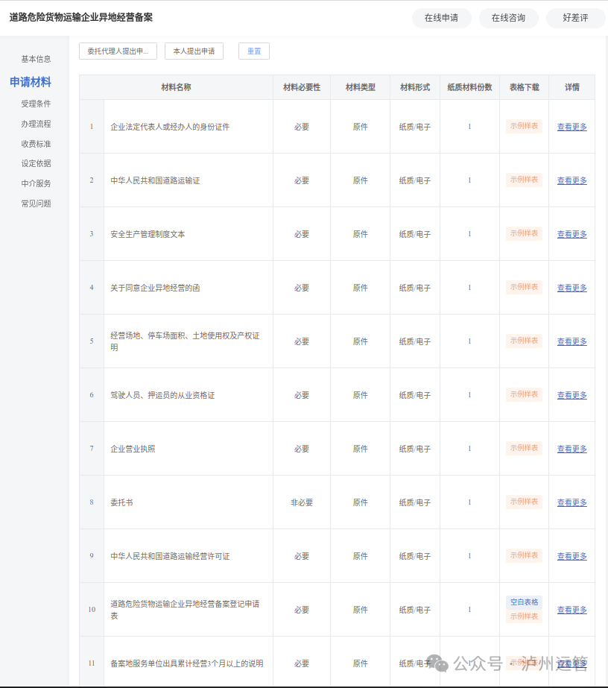Select the 本人提出申请 filter

194,51
